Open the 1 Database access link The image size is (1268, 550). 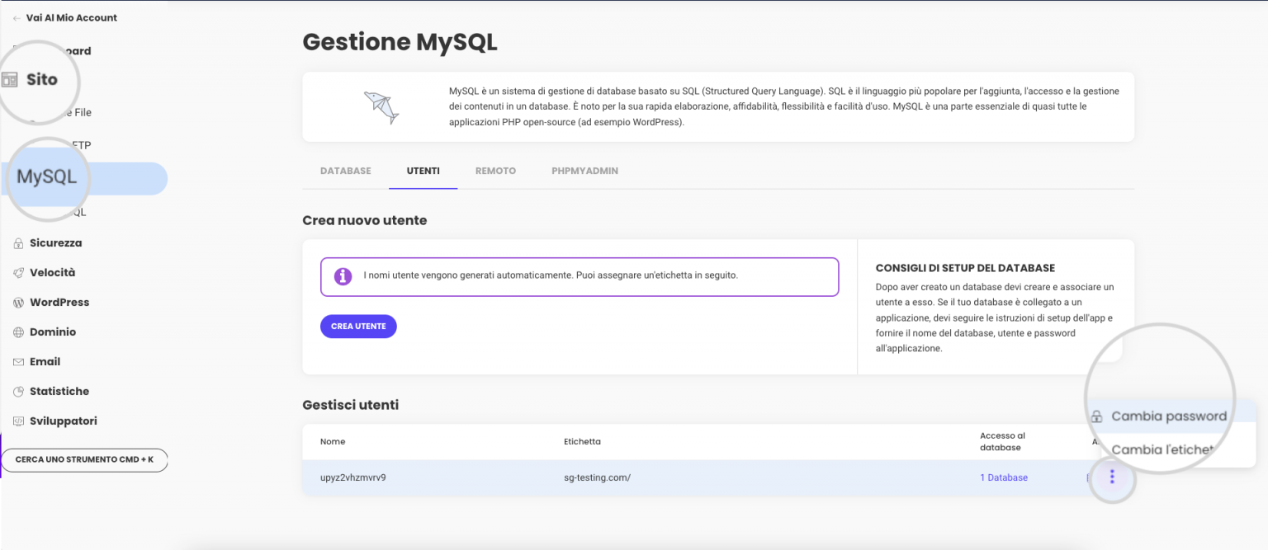tap(1004, 477)
